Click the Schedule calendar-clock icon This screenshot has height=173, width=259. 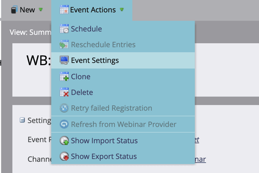click(x=64, y=29)
